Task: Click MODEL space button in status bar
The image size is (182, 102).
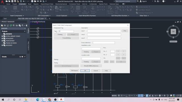Action: click(114, 95)
